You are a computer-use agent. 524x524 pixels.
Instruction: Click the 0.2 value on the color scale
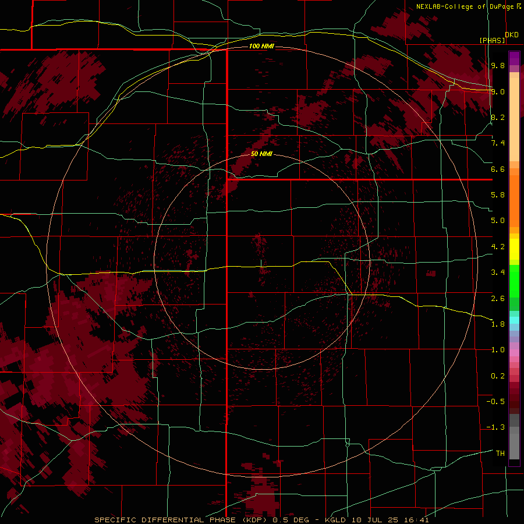pyautogui.click(x=498, y=376)
